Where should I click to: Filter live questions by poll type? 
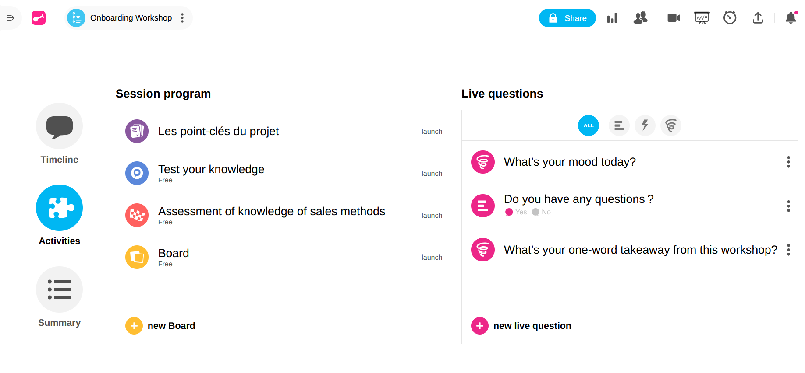(619, 125)
